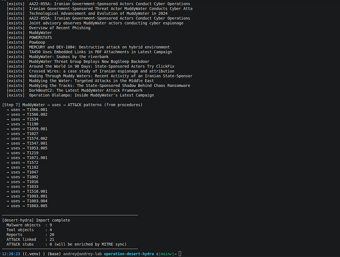
Task: Select the 'Reports : 20' line
Action: click(30, 235)
